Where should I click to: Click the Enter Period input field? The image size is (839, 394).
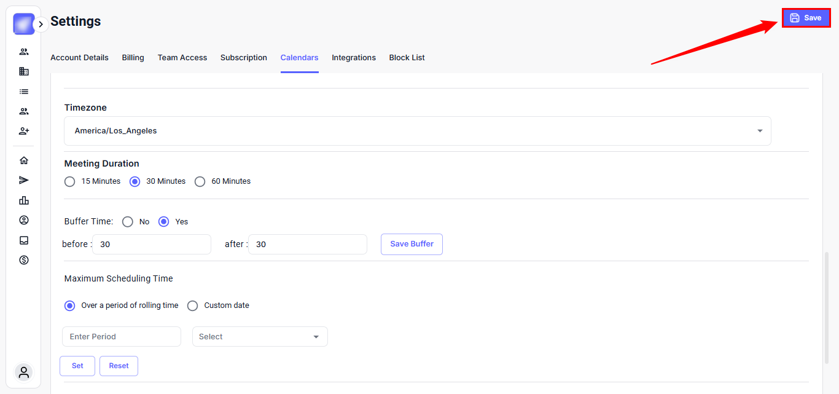click(122, 337)
